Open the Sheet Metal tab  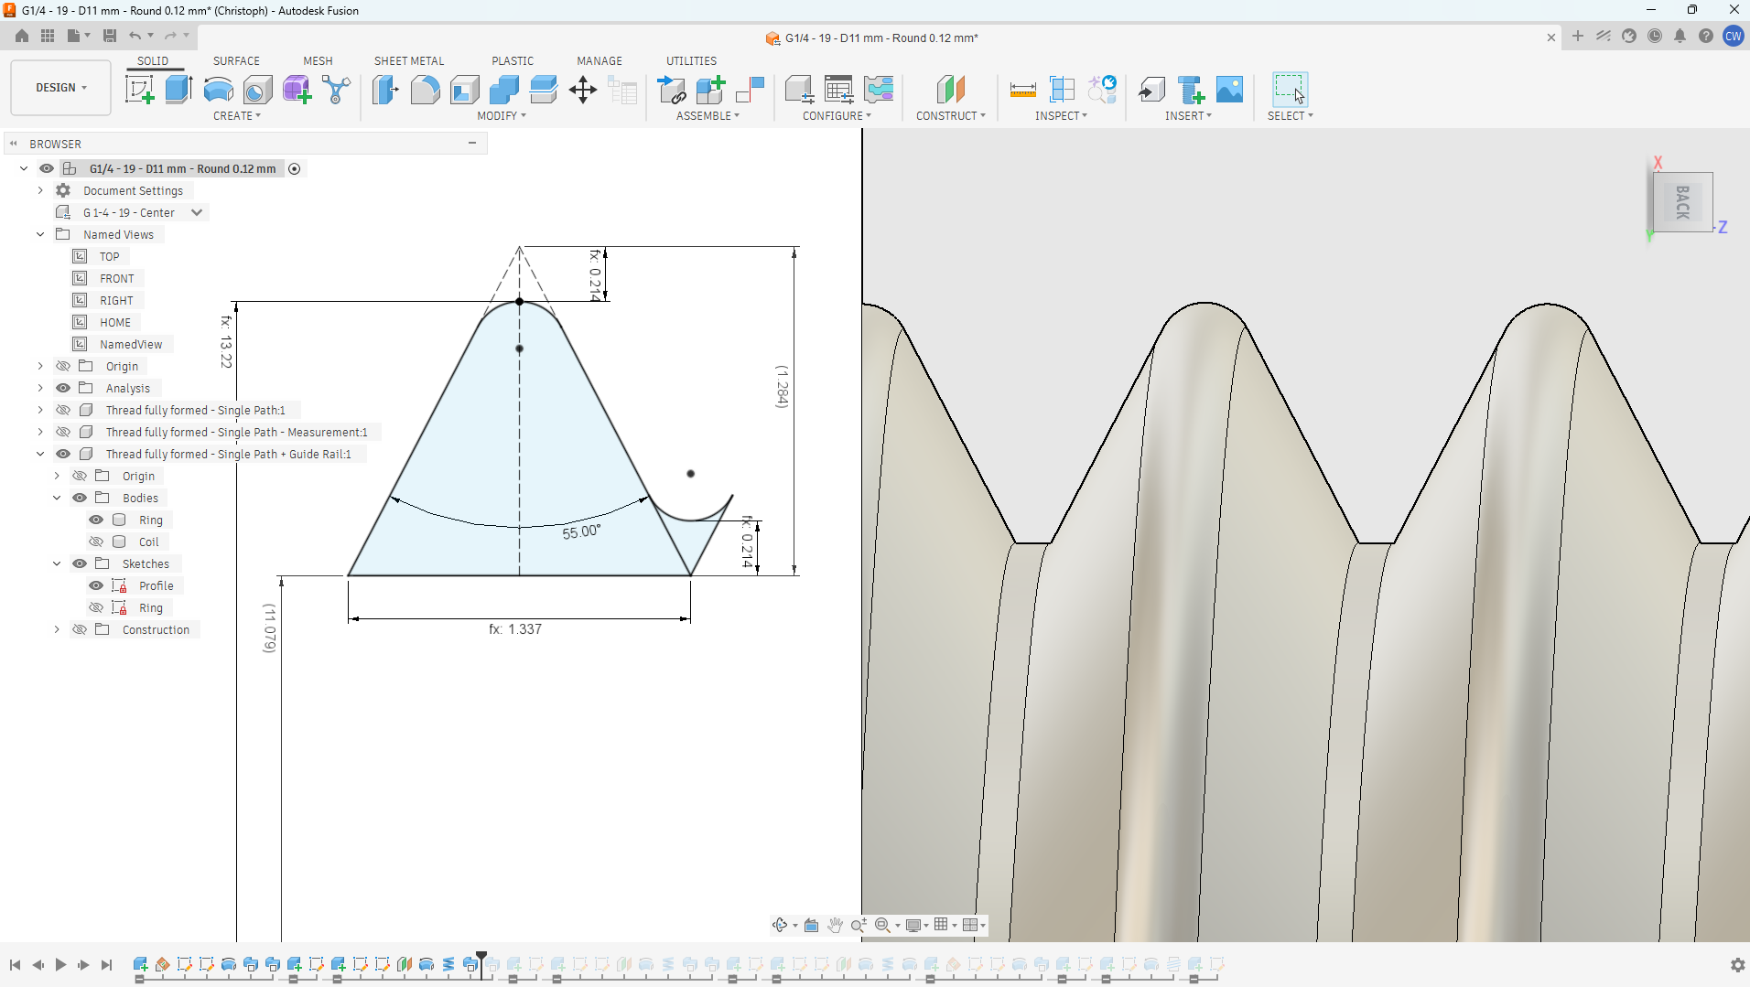(409, 60)
